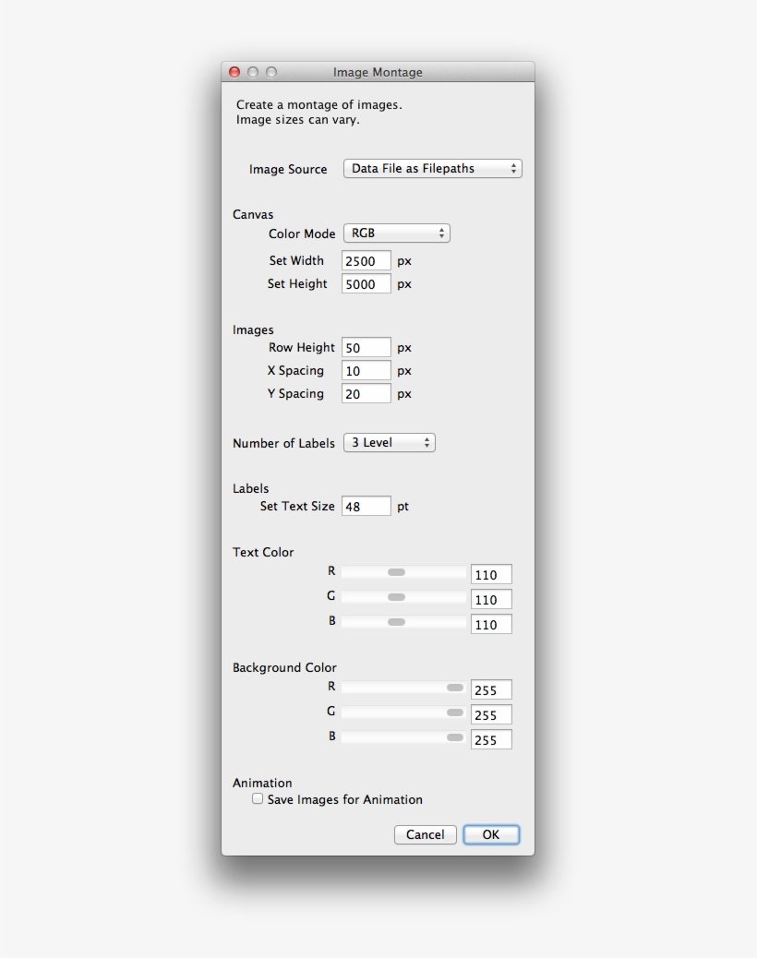The height and width of the screenshot is (958, 757).
Task: Click the Cancel button
Action: 426,834
